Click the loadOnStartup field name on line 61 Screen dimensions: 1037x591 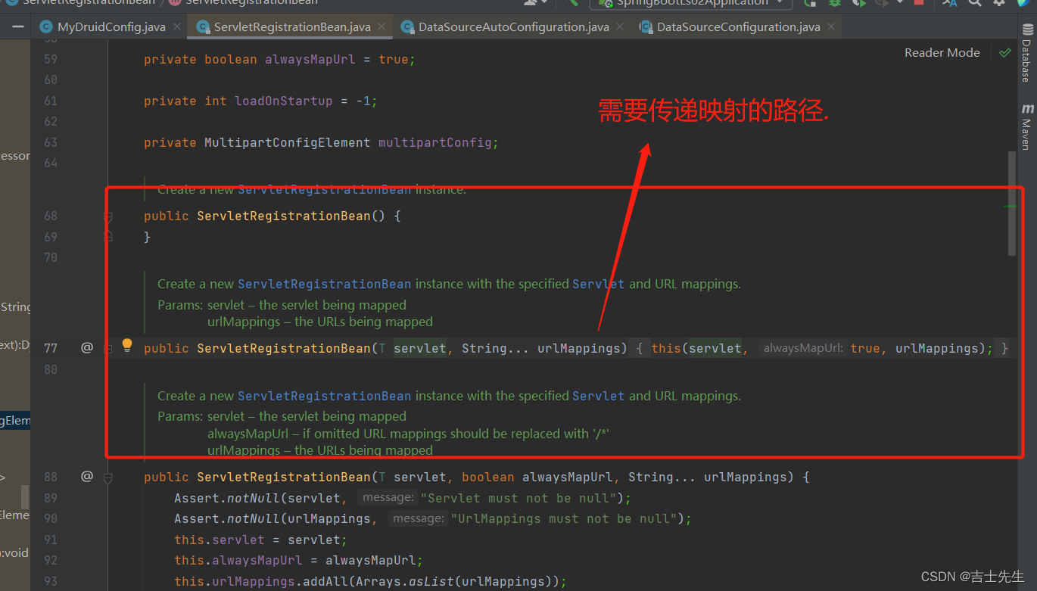283,101
